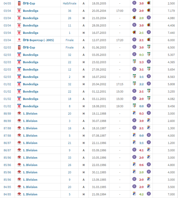Screen dimensions: 178x198
Task: Click the ÖFB-Supercup logo in the 03/04 row
Action: pos(19,40)
